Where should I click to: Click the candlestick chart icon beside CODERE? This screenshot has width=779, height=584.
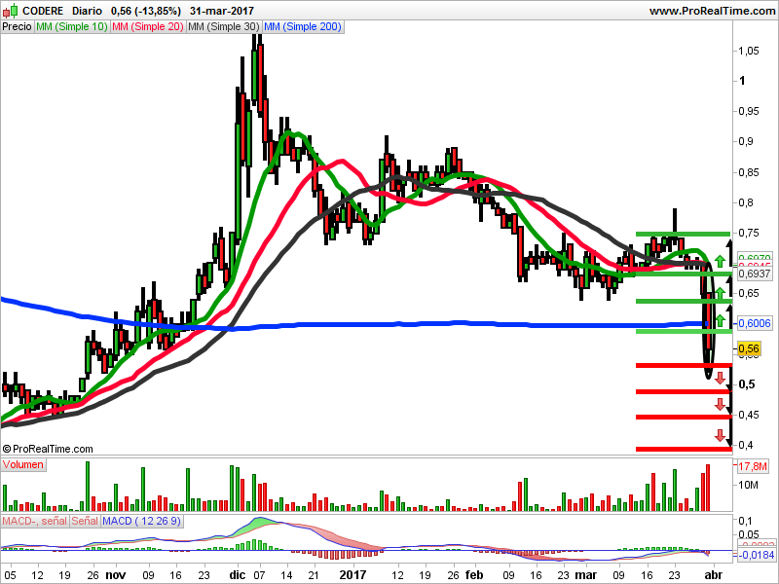pos(9,10)
